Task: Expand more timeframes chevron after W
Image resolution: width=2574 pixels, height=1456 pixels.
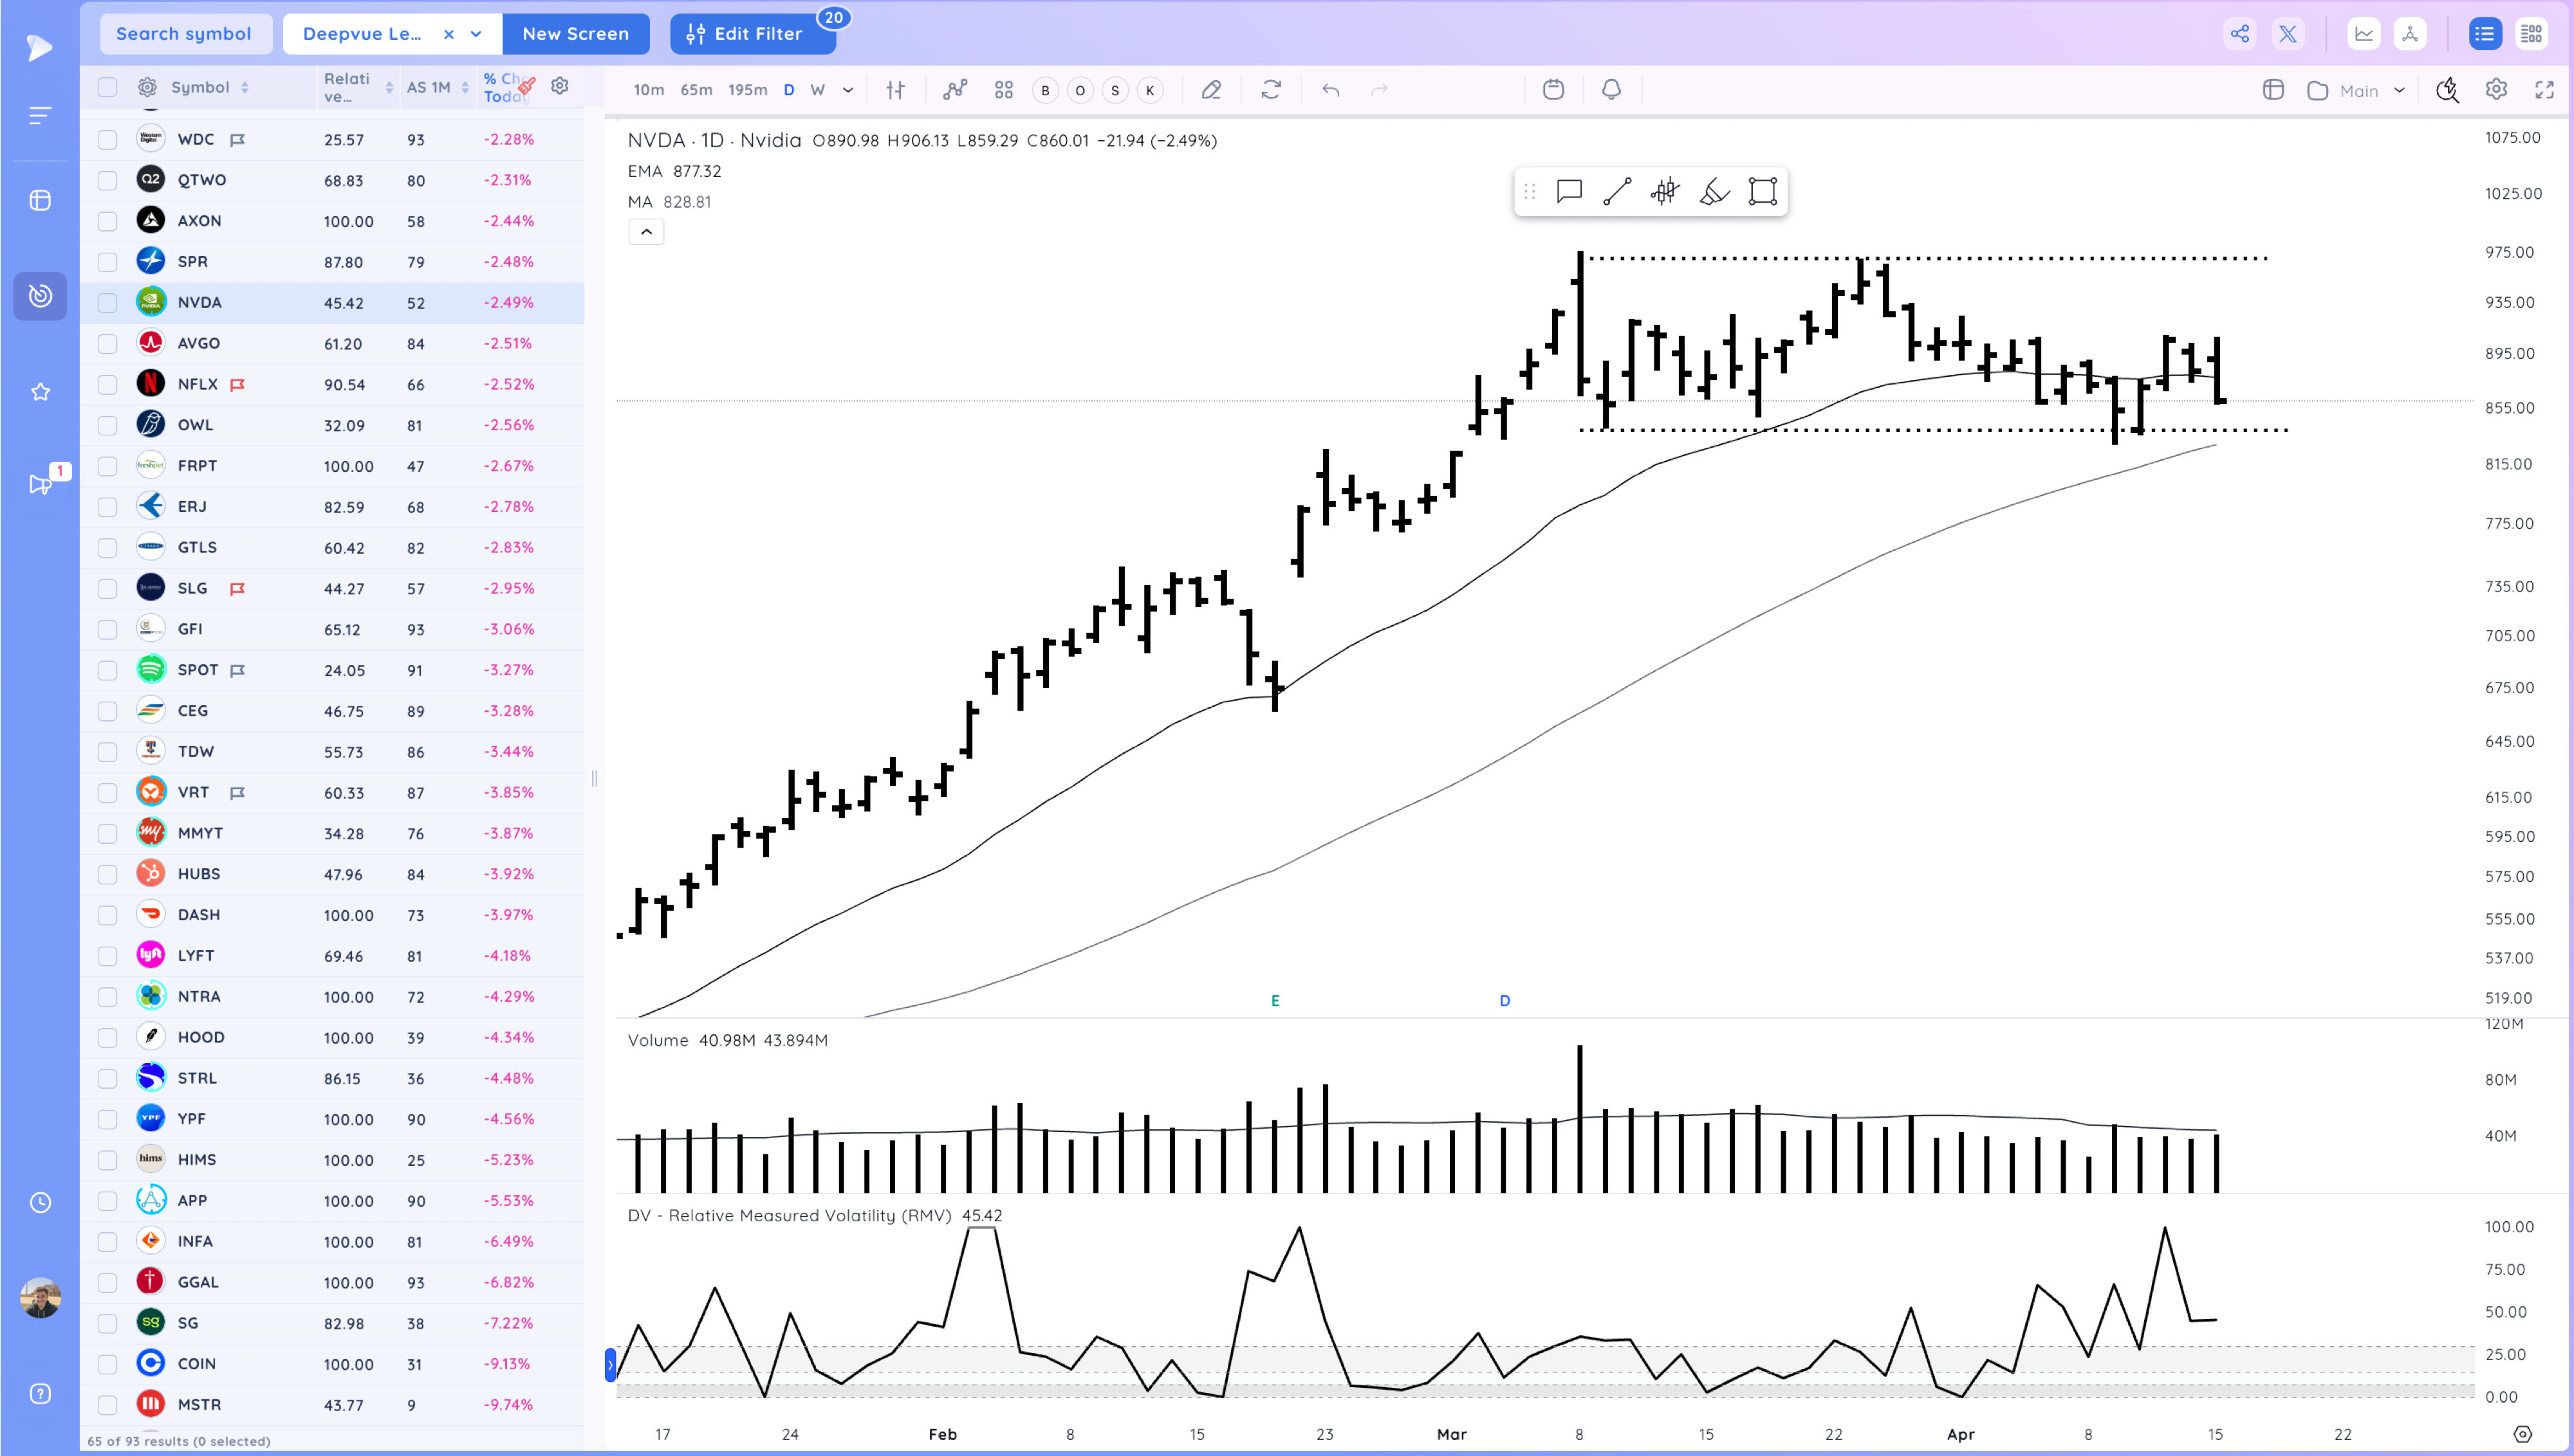Action: coord(848,90)
